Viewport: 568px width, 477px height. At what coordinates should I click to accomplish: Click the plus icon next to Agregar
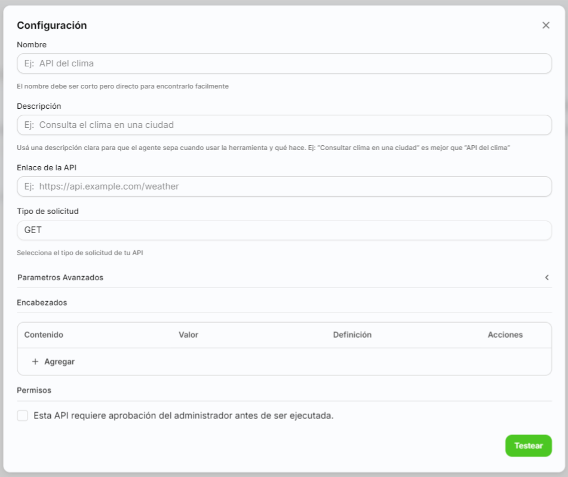coord(35,362)
